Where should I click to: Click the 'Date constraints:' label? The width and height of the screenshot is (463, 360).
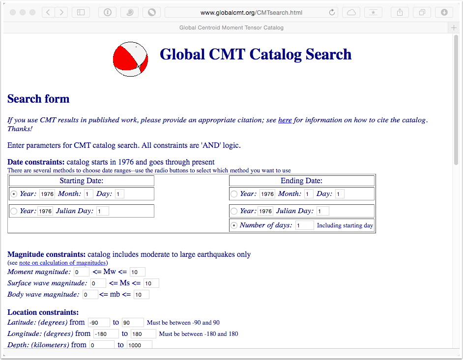click(36, 162)
